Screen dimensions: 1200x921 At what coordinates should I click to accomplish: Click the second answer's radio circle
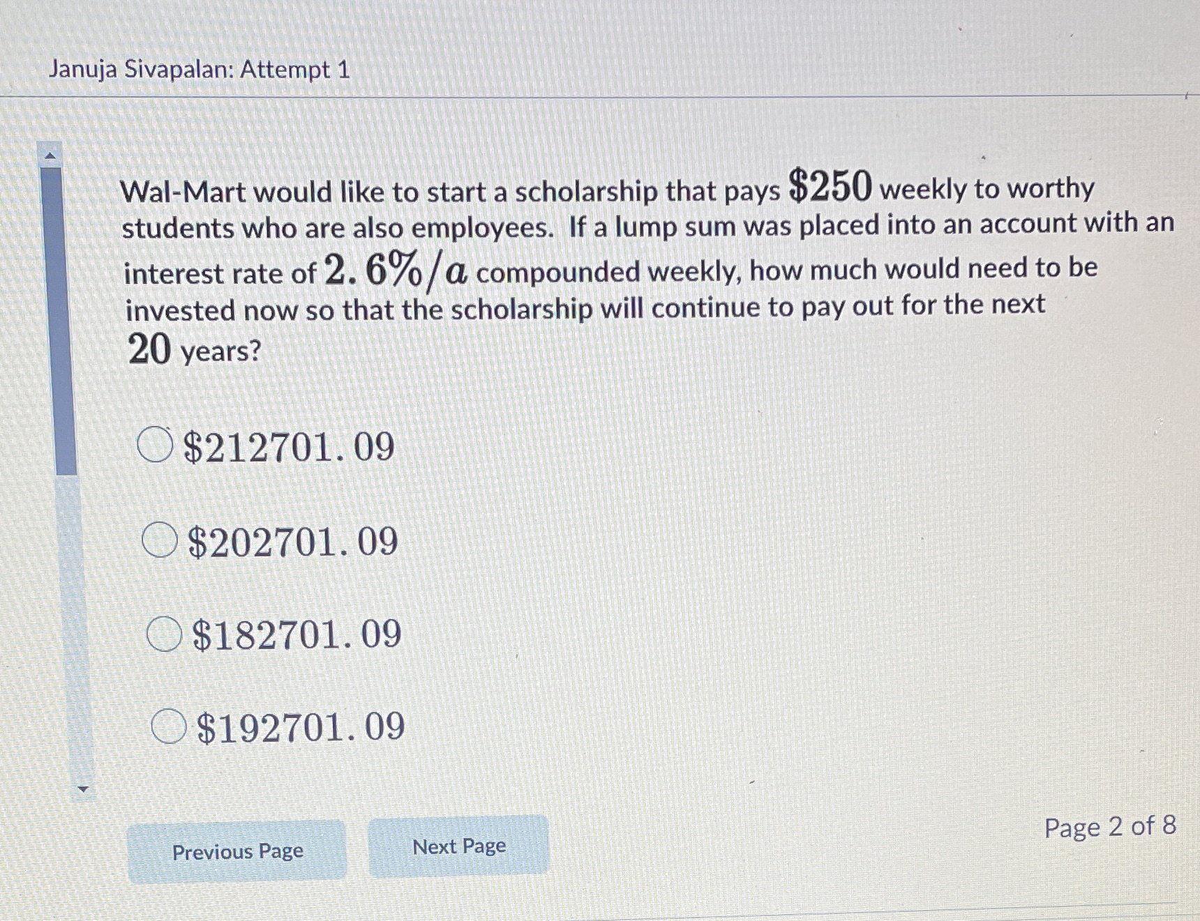[162, 540]
